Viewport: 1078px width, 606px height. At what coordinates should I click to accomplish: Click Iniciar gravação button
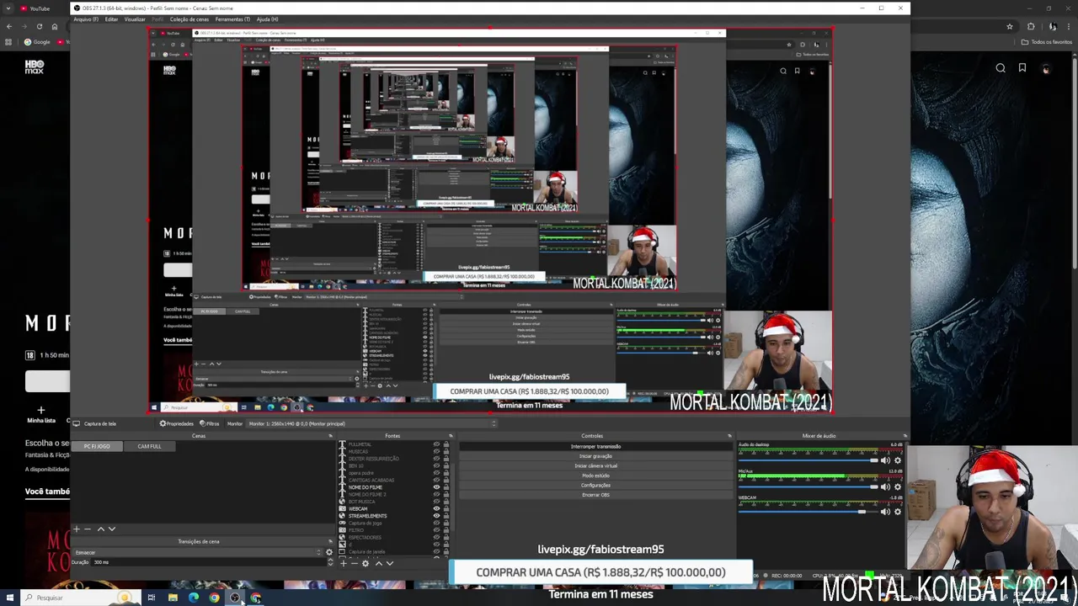click(x=595, y=456)
